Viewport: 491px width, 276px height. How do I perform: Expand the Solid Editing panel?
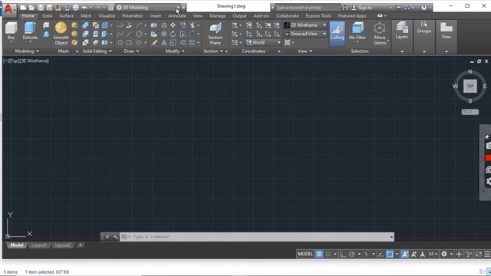(x=97, y=51)
